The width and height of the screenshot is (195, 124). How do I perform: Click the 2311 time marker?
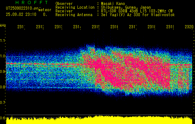[21, 27]
